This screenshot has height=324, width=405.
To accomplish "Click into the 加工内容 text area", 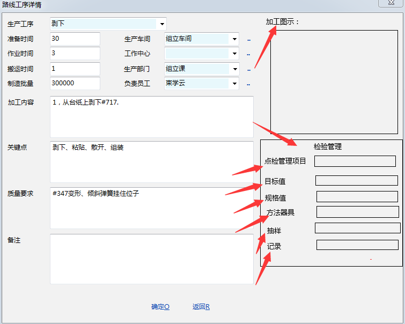I will coord(151,117).
